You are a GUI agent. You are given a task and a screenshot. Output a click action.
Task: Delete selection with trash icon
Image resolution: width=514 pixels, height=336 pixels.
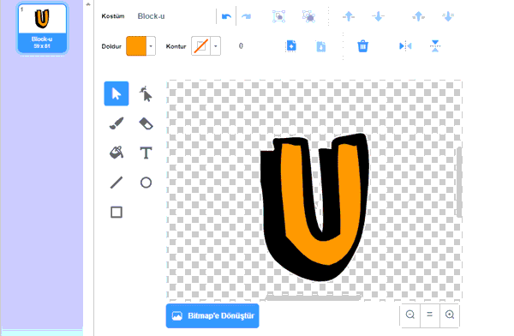pyautogui.click(x=362, y=46)
